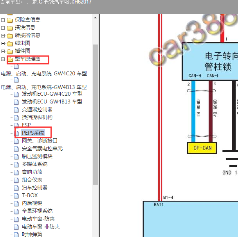Select 线束图 tree node
238x237 pixels.
22,43
